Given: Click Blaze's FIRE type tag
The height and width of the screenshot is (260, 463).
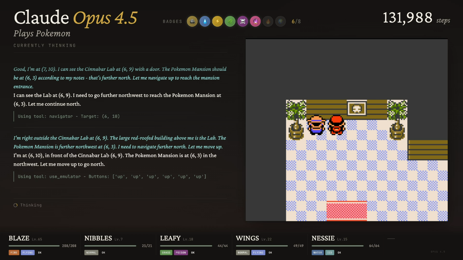Looking at the screenshot, I should (14, 253).
